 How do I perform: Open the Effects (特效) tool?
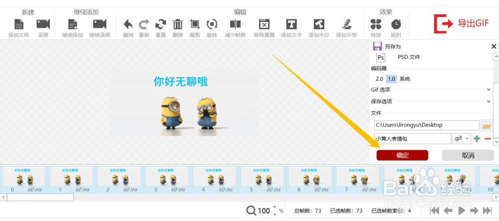[376, 24]
